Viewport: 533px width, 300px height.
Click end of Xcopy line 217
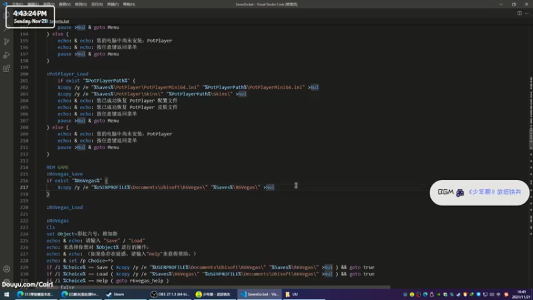click(x=275, y=187)
